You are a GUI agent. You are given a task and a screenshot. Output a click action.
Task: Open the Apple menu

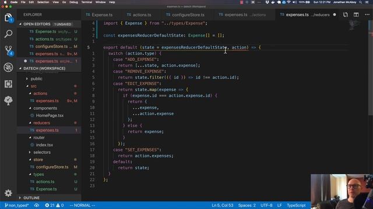5,2
